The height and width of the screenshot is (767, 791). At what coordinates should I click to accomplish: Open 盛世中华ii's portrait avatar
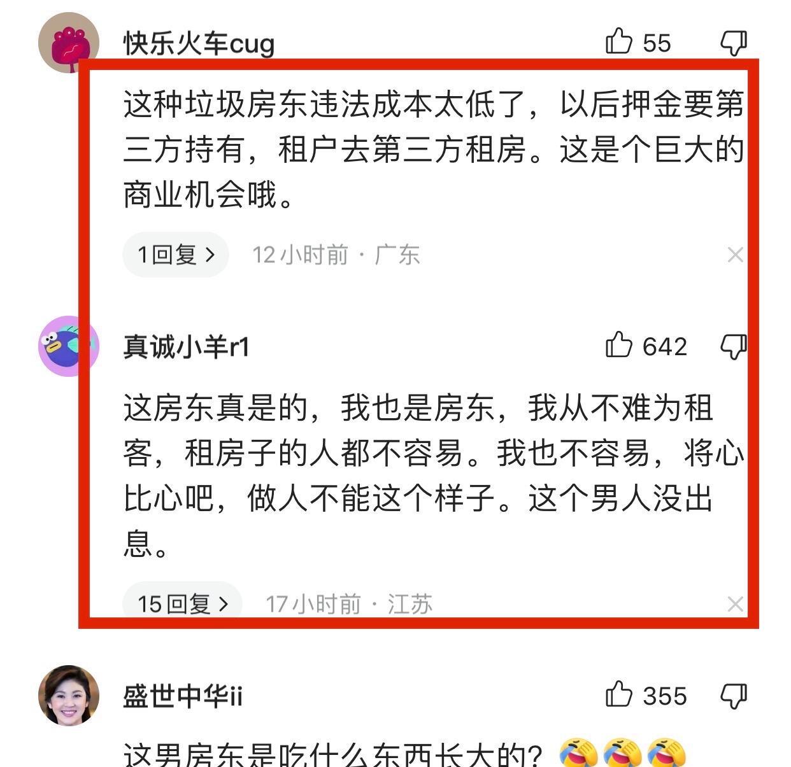69,696
